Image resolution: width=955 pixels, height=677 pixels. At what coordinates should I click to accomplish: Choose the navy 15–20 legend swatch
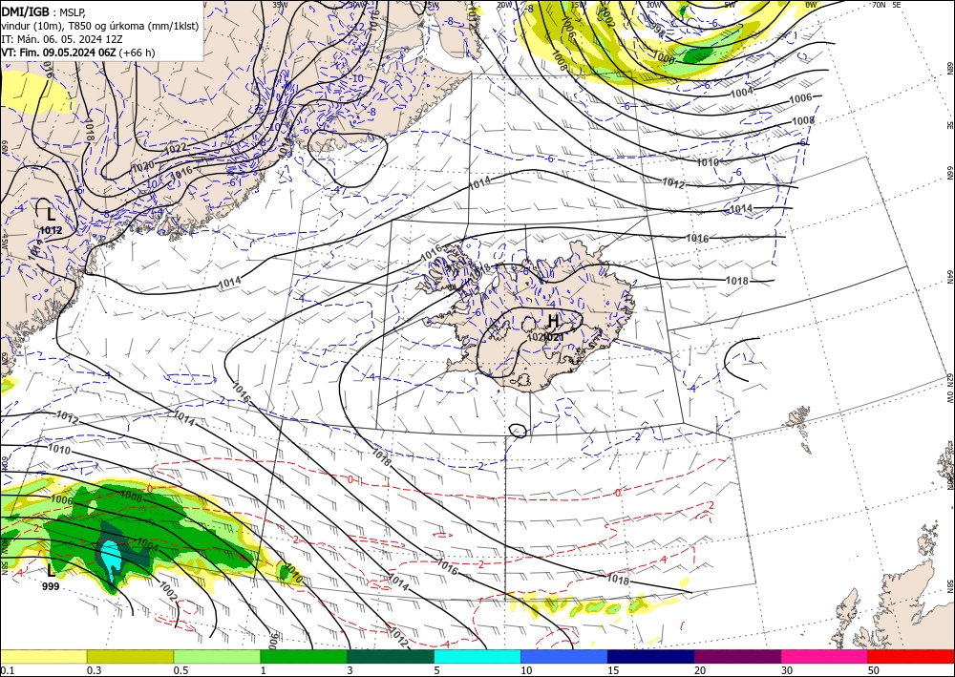tap(651, 656)
